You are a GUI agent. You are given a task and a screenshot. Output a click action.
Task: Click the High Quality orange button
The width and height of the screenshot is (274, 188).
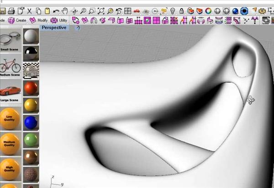[x=10, y=169]
